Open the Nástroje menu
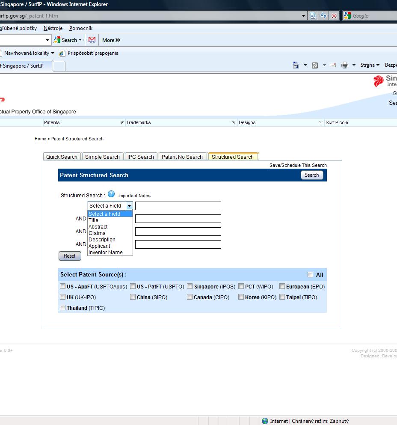This screenshot has width=397, height=425. coord(53,28)
